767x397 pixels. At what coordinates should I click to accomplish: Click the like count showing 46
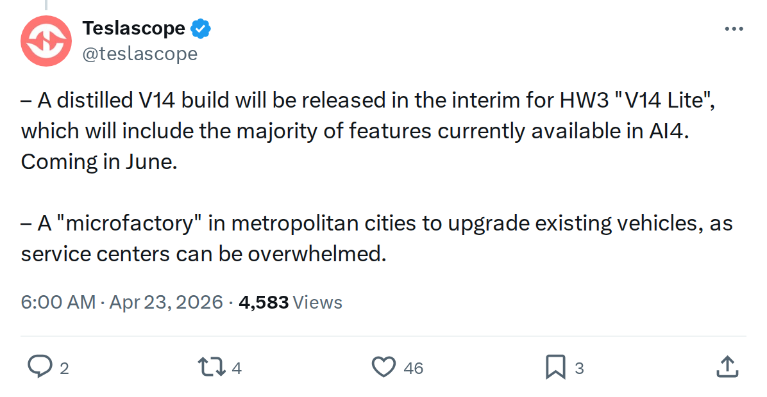pos(413,368)
